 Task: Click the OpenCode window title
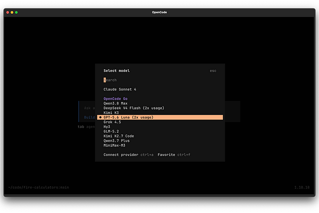(x=159, y=12)
